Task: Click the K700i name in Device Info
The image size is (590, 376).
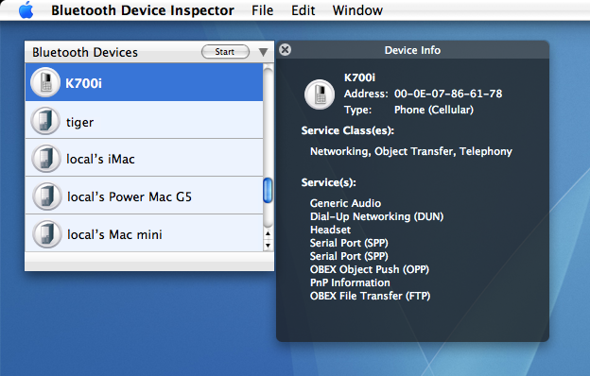Action: coord(359,77)
